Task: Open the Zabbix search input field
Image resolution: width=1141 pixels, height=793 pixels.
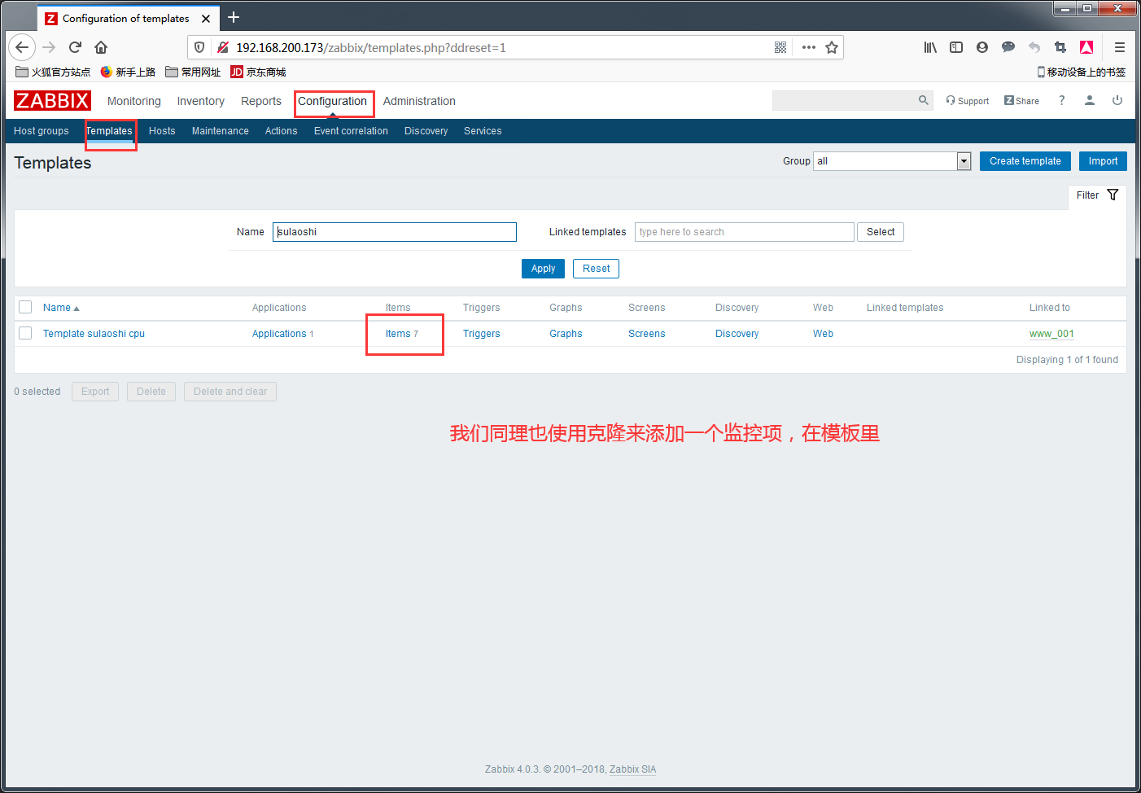Action: (844, 100)
